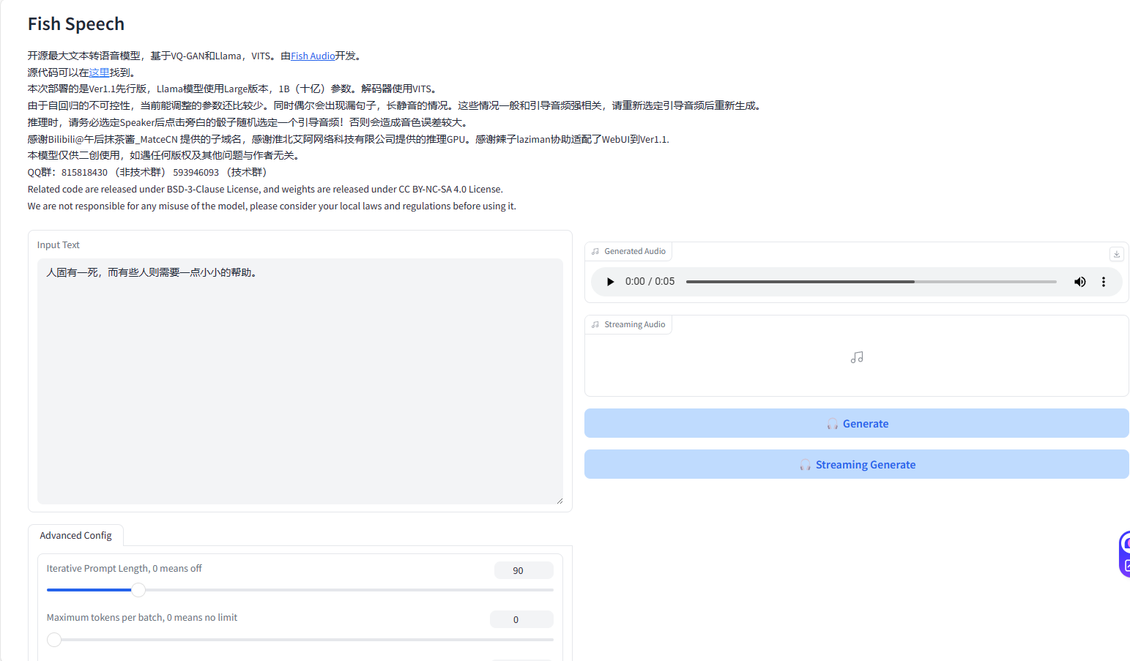Click headphones icon on Generate button
1130x661 pixels.
pyautogui.click(x=832, y=424)
